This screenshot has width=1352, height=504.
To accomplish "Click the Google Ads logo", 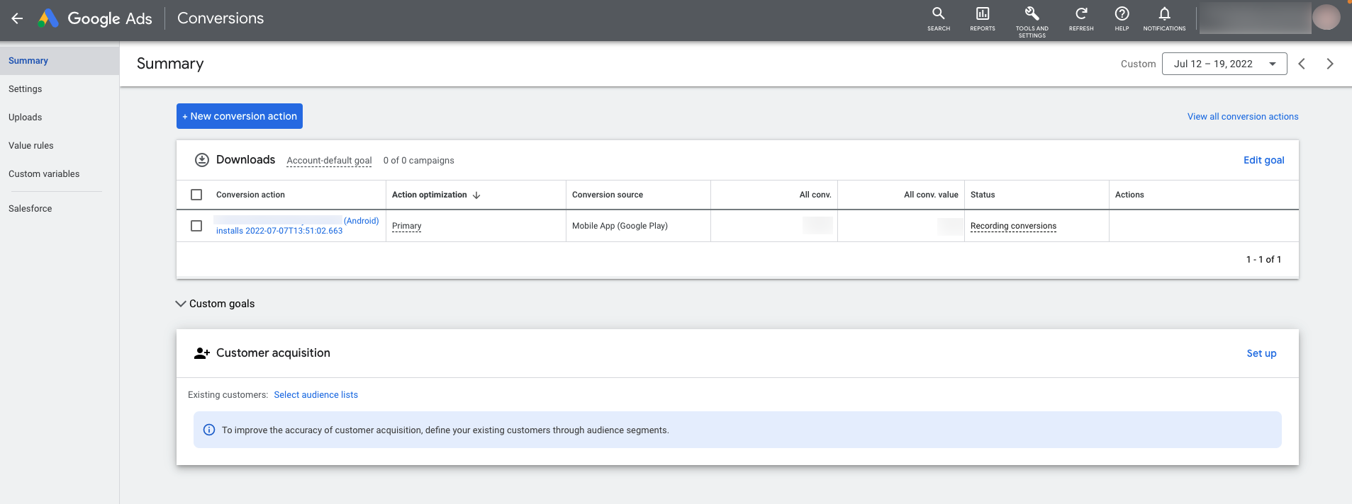I will click(95, 19).
